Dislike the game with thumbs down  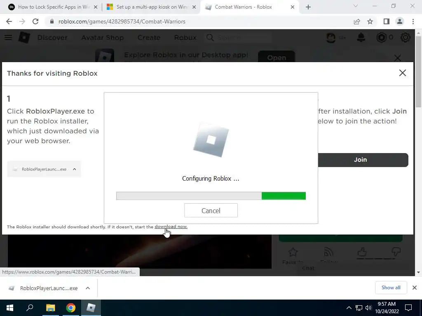[x=396, y=252]
